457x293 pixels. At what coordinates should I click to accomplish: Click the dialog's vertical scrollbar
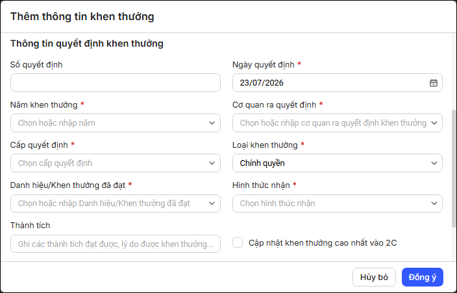[454, 169]
